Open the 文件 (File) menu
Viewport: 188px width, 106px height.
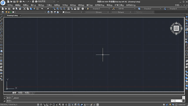(10, 5)
